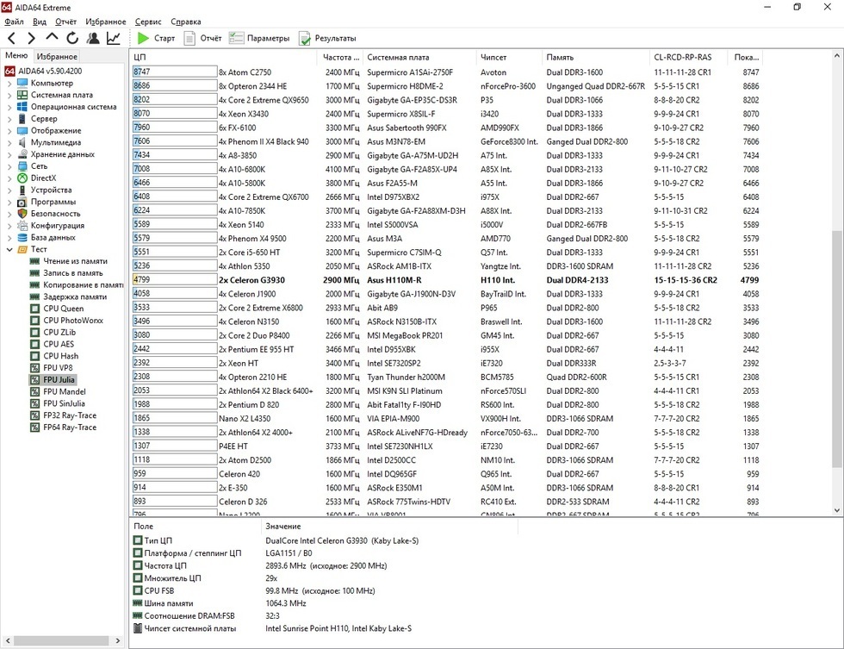The height and width of the screenshot is (649, 844).
Task: Click the green Старт play icon
Action: 143,38
